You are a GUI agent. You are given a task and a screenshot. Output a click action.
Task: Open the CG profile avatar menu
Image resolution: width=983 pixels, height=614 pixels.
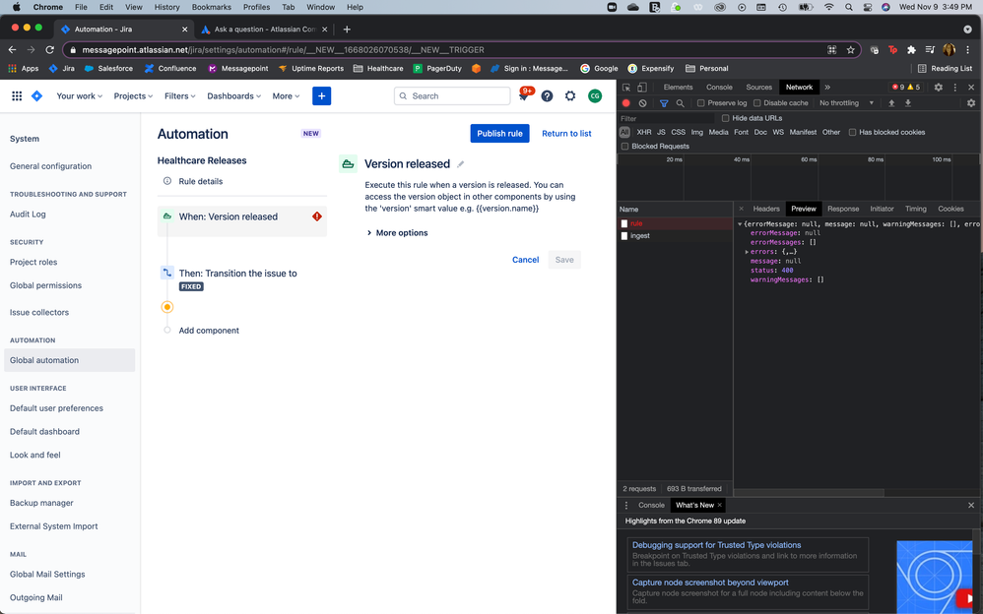pyautogui.click(x=595, y=95)
